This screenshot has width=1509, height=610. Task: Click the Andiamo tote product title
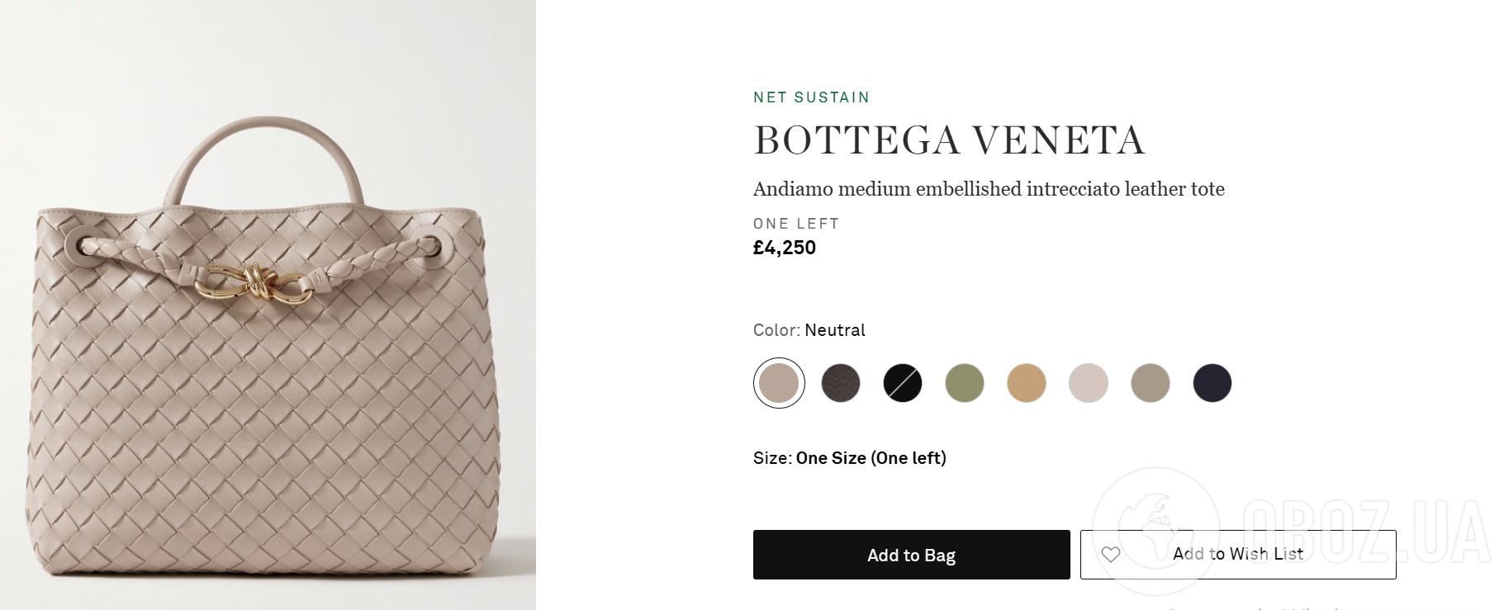tap(988, 189)
